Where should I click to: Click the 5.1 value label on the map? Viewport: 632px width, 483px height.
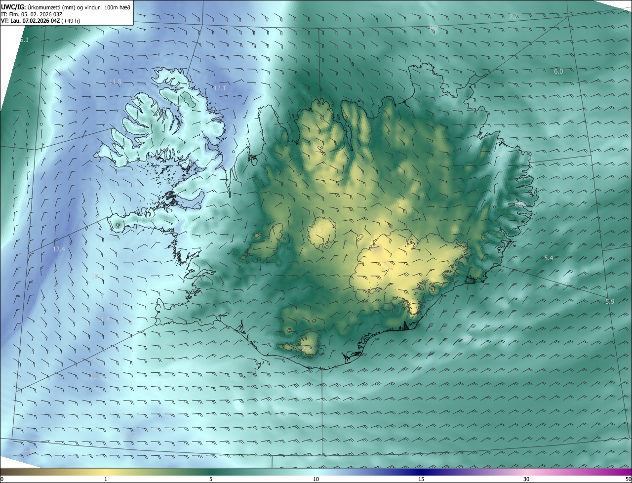point(24,40)
